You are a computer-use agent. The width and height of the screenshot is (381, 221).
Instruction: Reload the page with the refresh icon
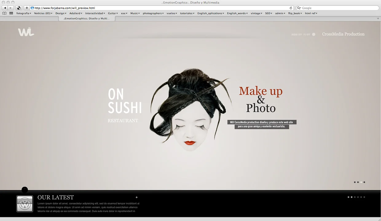coord(291,8)
